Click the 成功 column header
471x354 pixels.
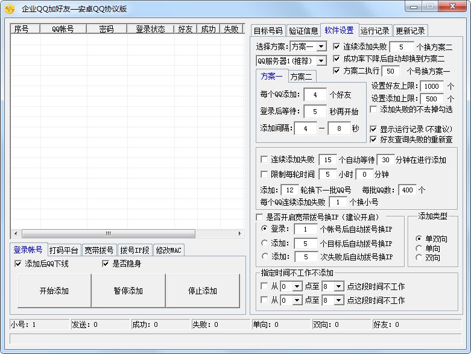(x=209, y=29)
